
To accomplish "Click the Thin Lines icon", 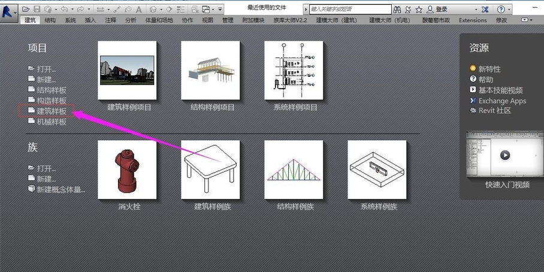I will 180,10.
